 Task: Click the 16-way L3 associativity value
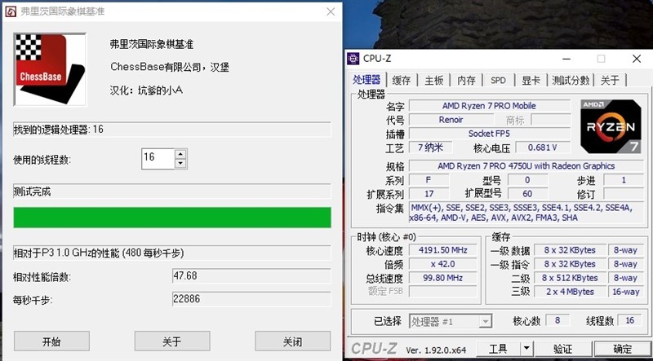pyautogui.click(x=625, y=292)
